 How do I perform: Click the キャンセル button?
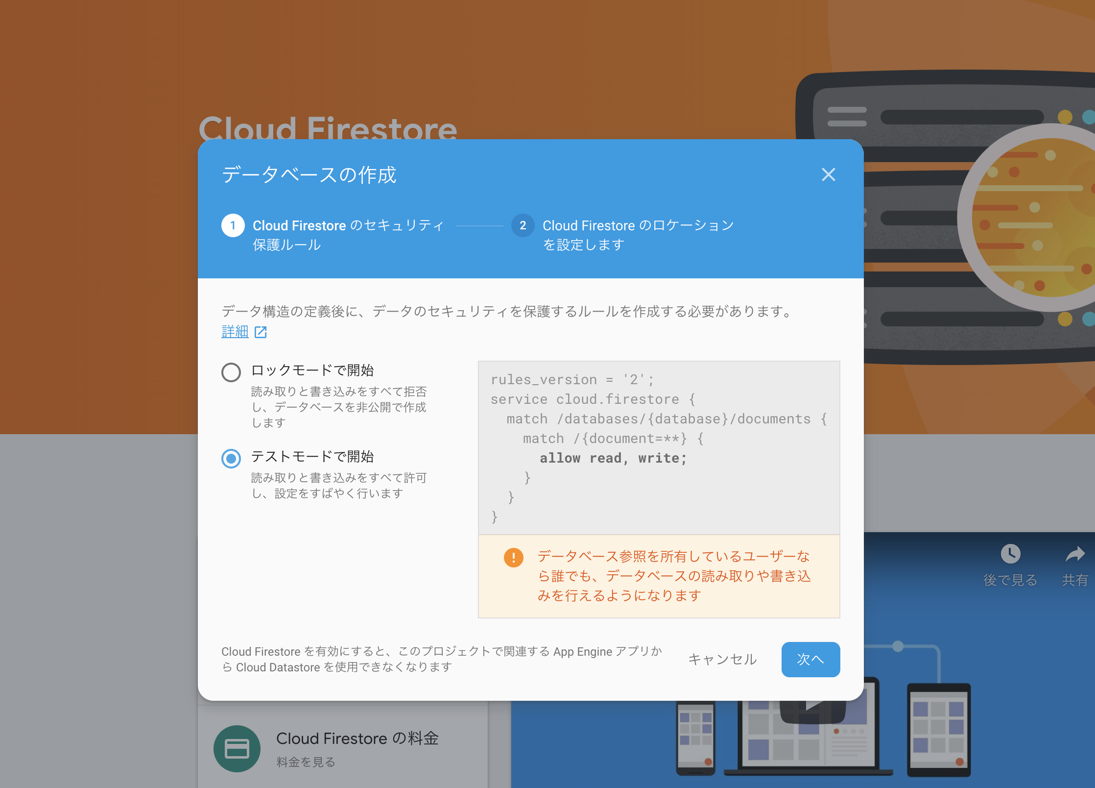722,659
